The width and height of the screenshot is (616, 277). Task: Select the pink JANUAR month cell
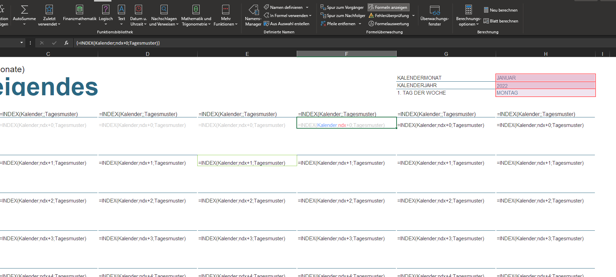point(545,78)
